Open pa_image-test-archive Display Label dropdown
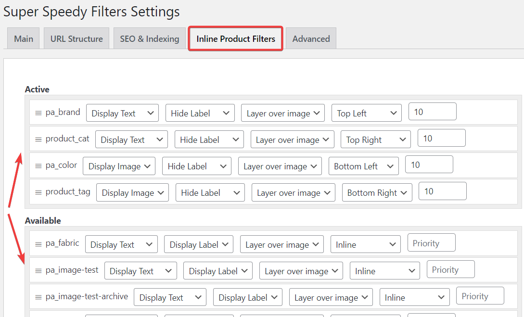This screenshot has width=524, height=317. [248, 297]
